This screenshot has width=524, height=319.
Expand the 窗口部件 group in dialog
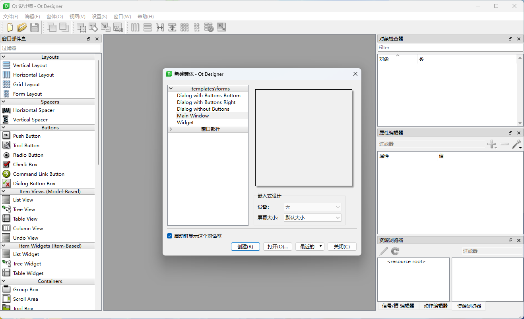[x=171, y=129]
